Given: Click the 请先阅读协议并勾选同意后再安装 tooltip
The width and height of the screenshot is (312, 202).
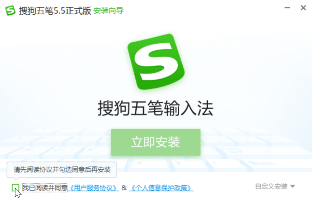Looking at the screenshot, I should [x=62, y=170].
